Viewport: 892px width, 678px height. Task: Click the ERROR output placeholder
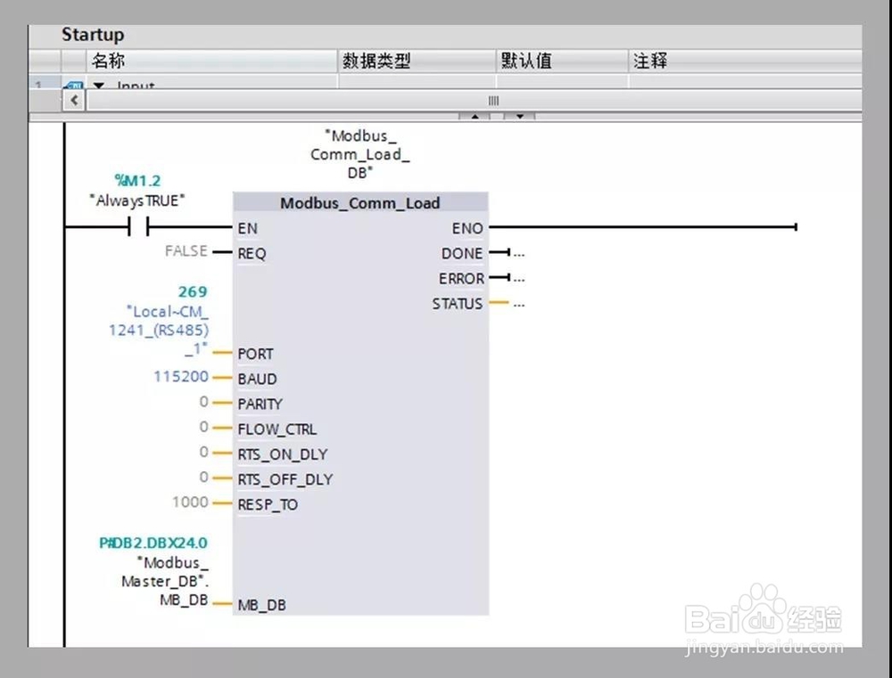pyautogui.click(x=518, y=278)
